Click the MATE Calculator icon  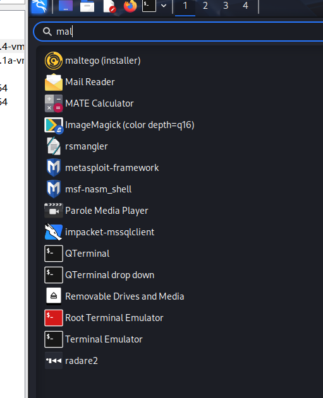point(54,103)
